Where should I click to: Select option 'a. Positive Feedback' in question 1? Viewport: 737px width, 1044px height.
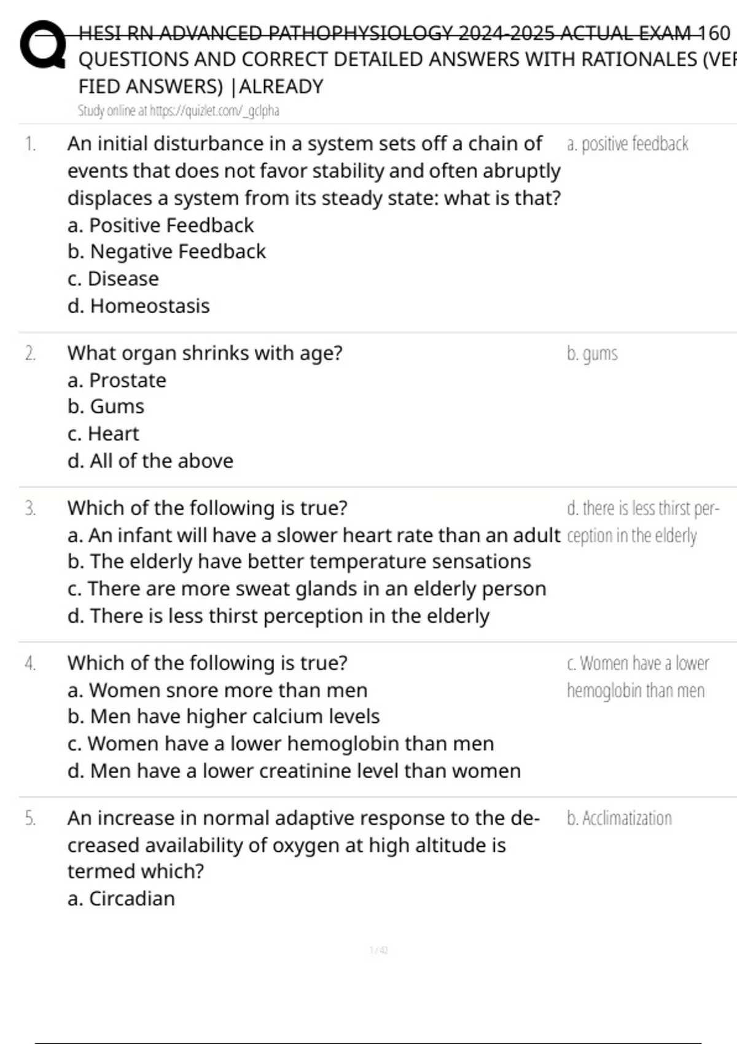(x=160, y=225)
